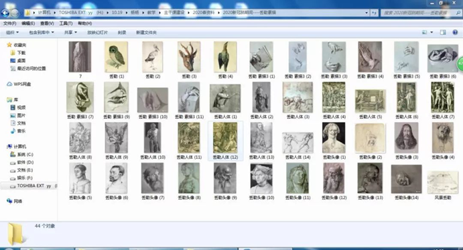Image resolution: width=463 pixels, height=250 pixels.
Task: Change view with the view icon
Action: tap(425, 32)
